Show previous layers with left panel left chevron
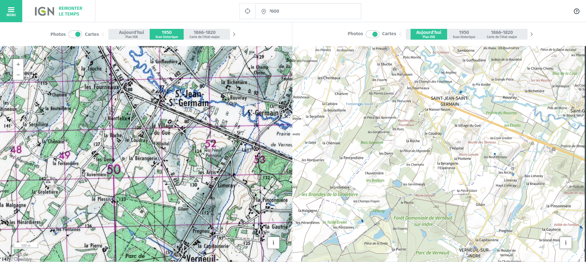Screen dimensions: 586x262 click(103, 34)
